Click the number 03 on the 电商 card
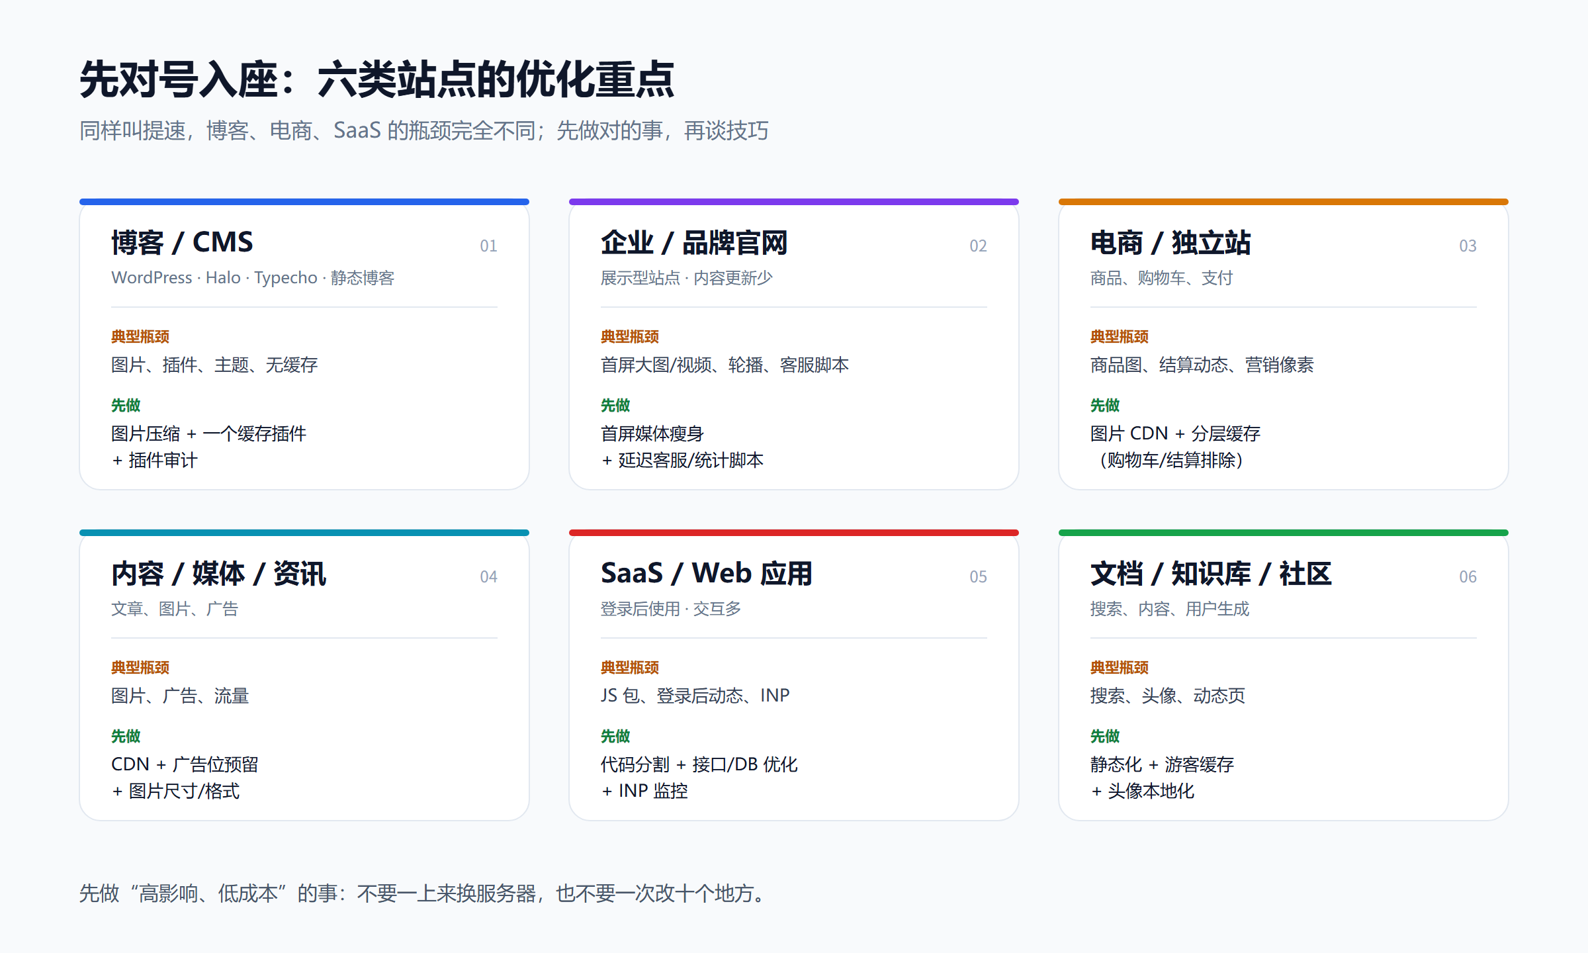Screen dimensions: 1588x953 (1468, 246)
